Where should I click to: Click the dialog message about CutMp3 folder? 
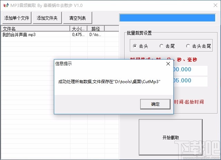click(x=109, y=81)
